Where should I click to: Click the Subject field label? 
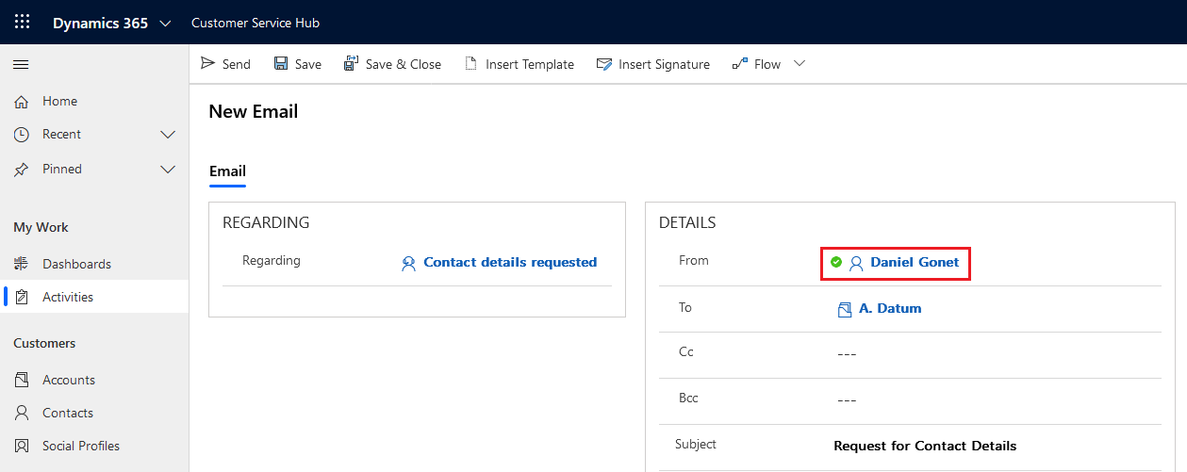coord(696,444)
